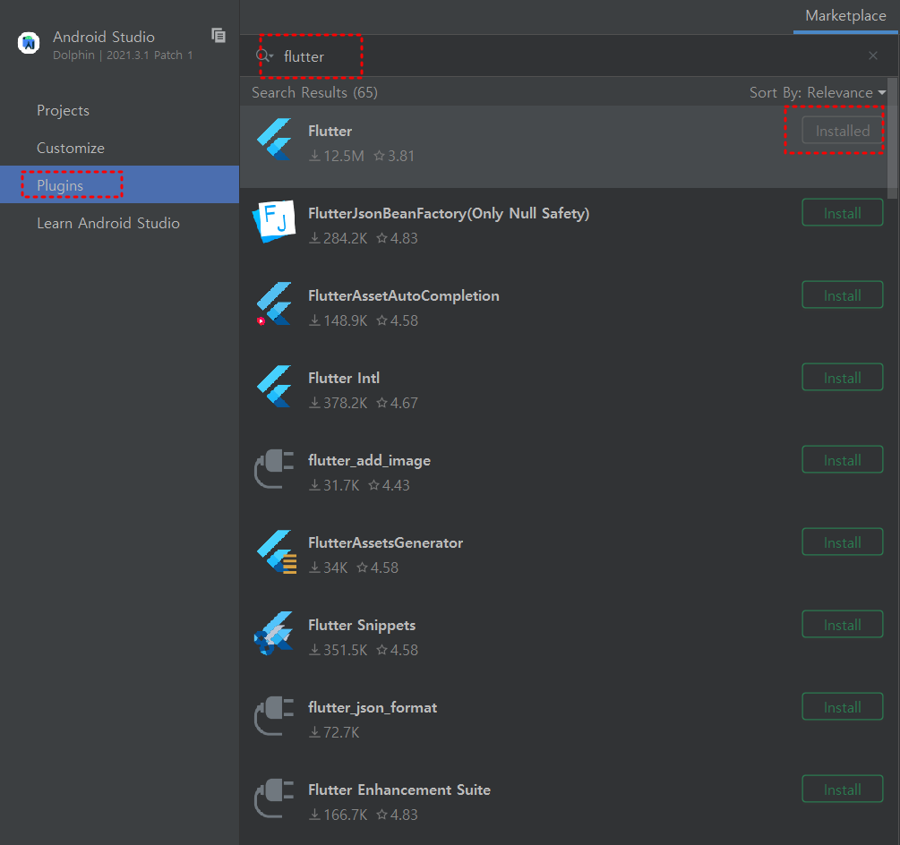Click the 72.7K download count

334,732
